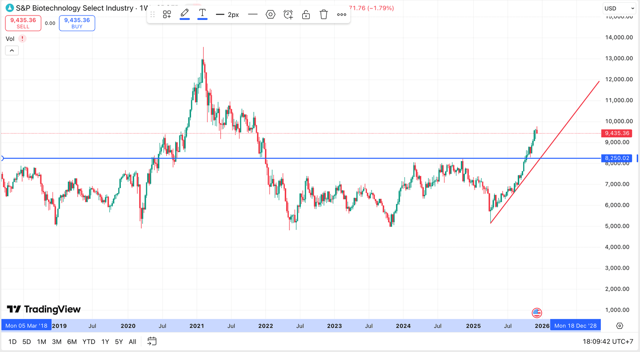
Task: Click the pencil line color tool
Action: [184, 14]
